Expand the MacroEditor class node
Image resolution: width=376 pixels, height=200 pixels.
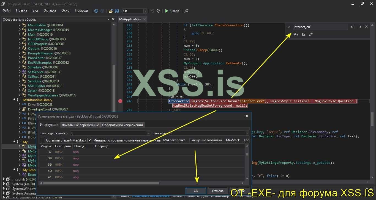(20, 25)
